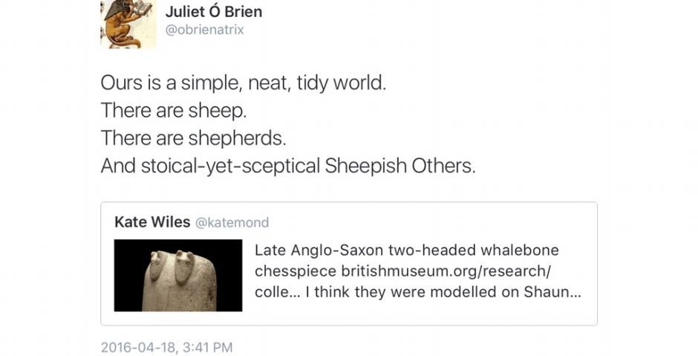Open the whalebone chesspiece thumbnail image
This screenshot has width=698, height=356.
pos(178,275)
